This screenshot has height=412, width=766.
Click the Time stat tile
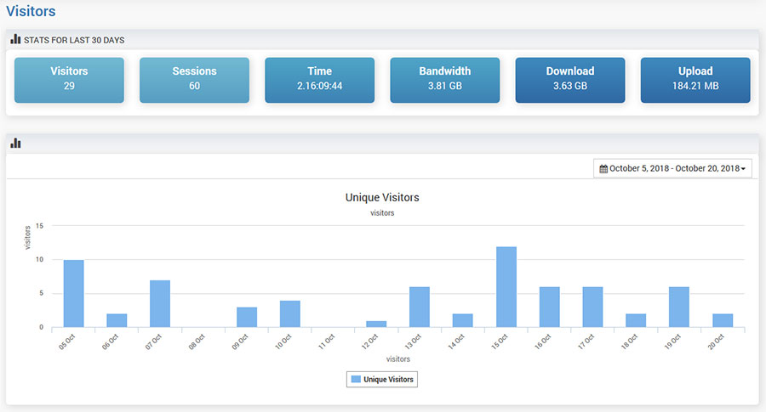pos(319,79)
